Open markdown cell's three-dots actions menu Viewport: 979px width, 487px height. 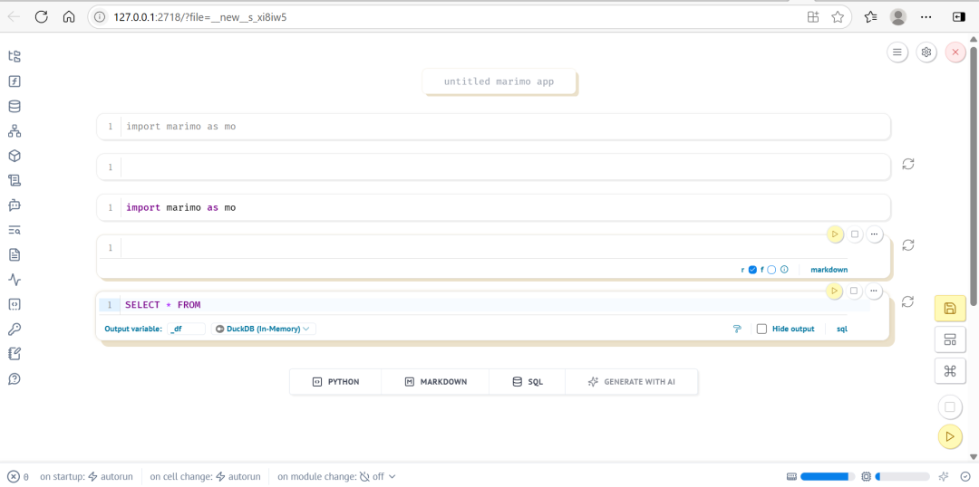[x=874, y=234]
